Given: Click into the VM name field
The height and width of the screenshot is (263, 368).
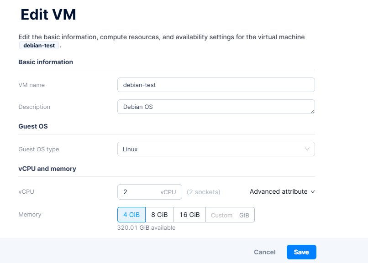Looking at the screenshot, I should 216,85.
